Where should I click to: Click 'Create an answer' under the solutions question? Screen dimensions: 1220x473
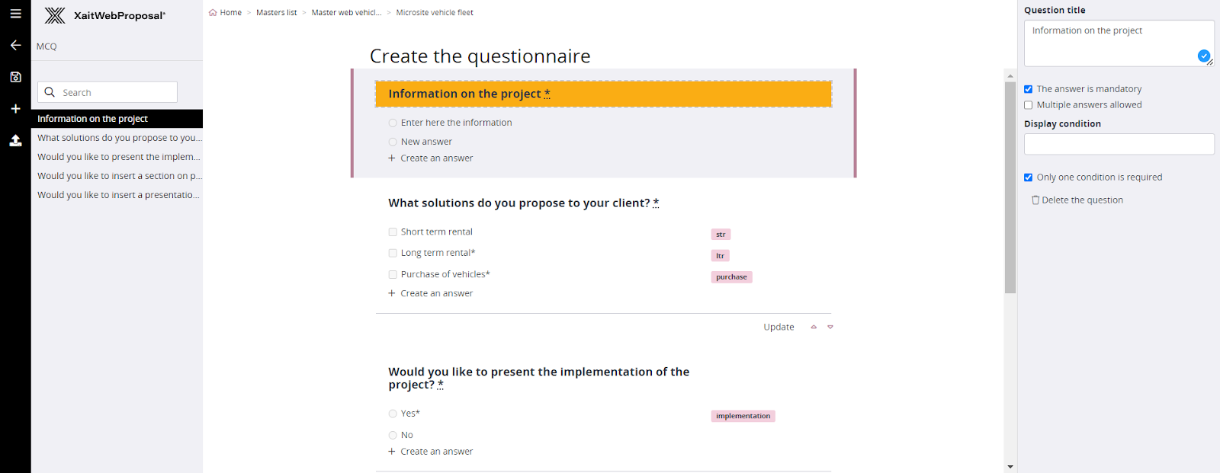[x=435, y=292]
